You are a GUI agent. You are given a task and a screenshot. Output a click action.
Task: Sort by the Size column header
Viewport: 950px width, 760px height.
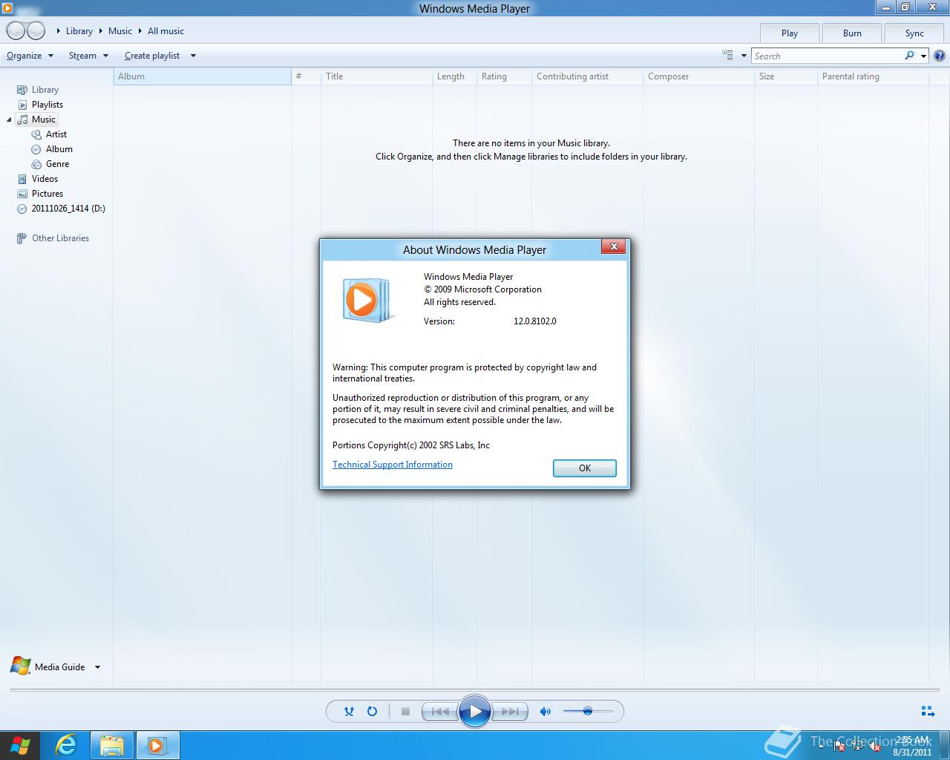pos(785,76)
